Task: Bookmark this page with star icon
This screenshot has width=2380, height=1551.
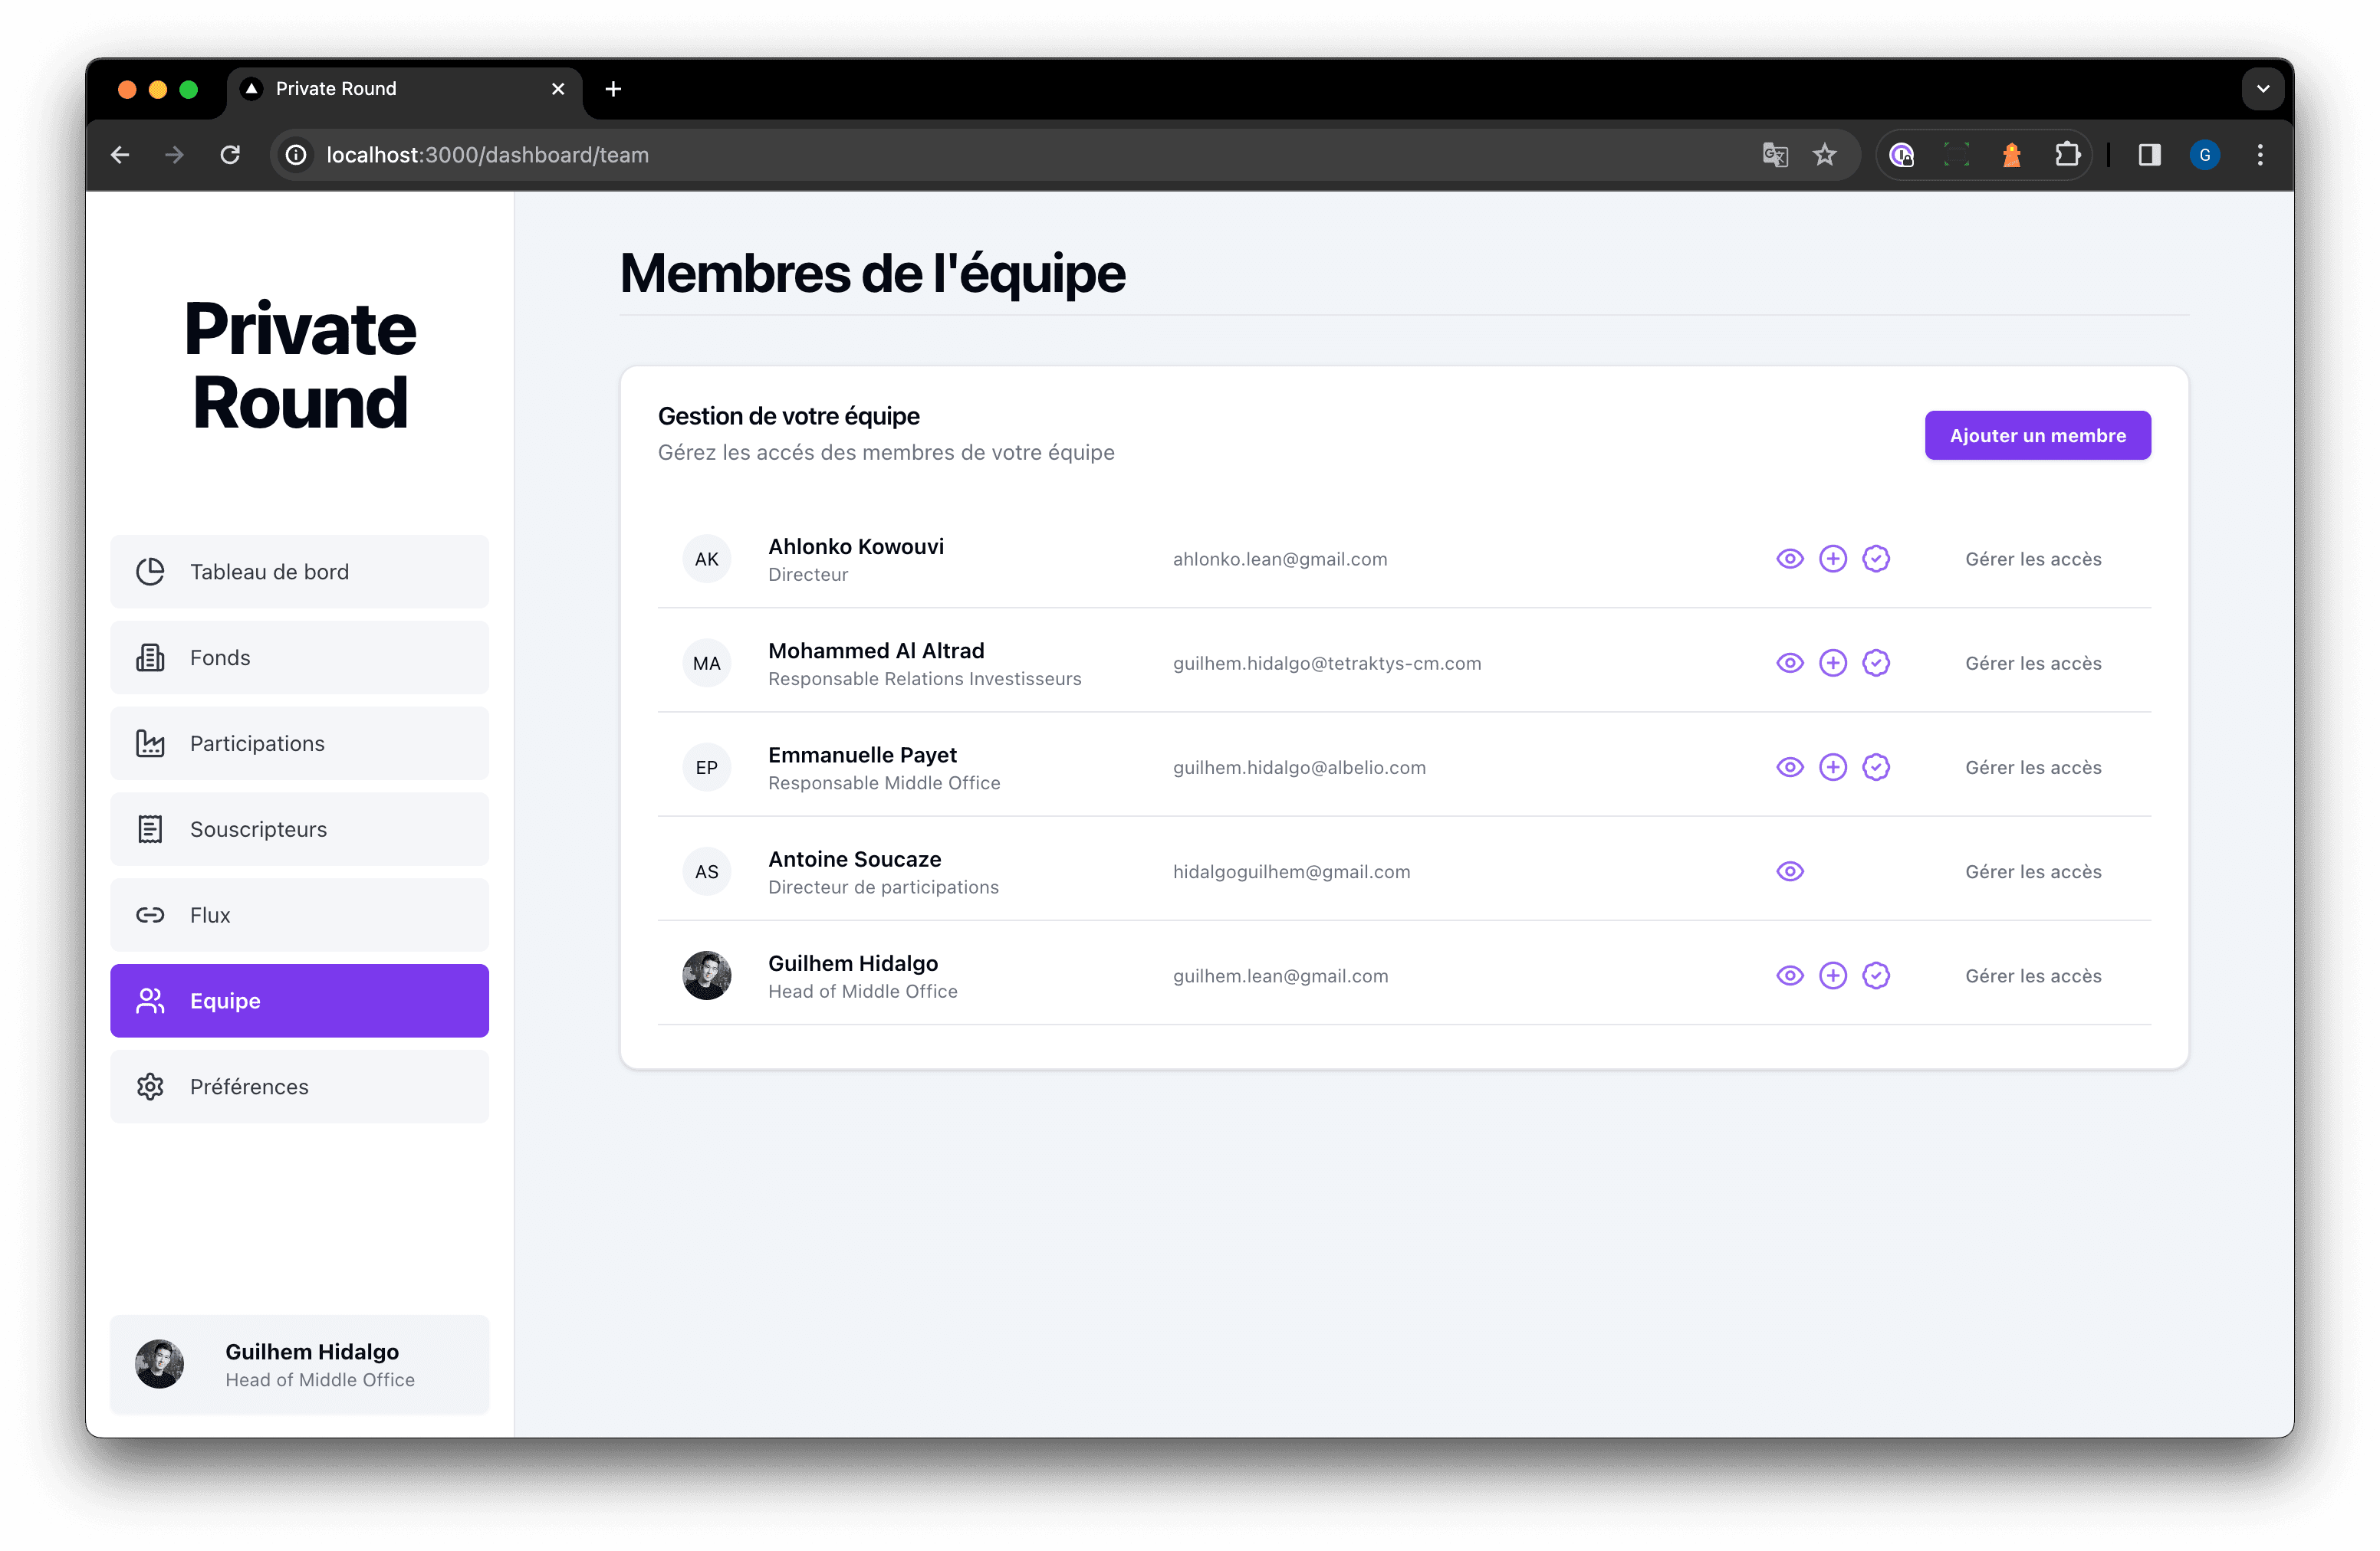Action: coord(1825,155)
